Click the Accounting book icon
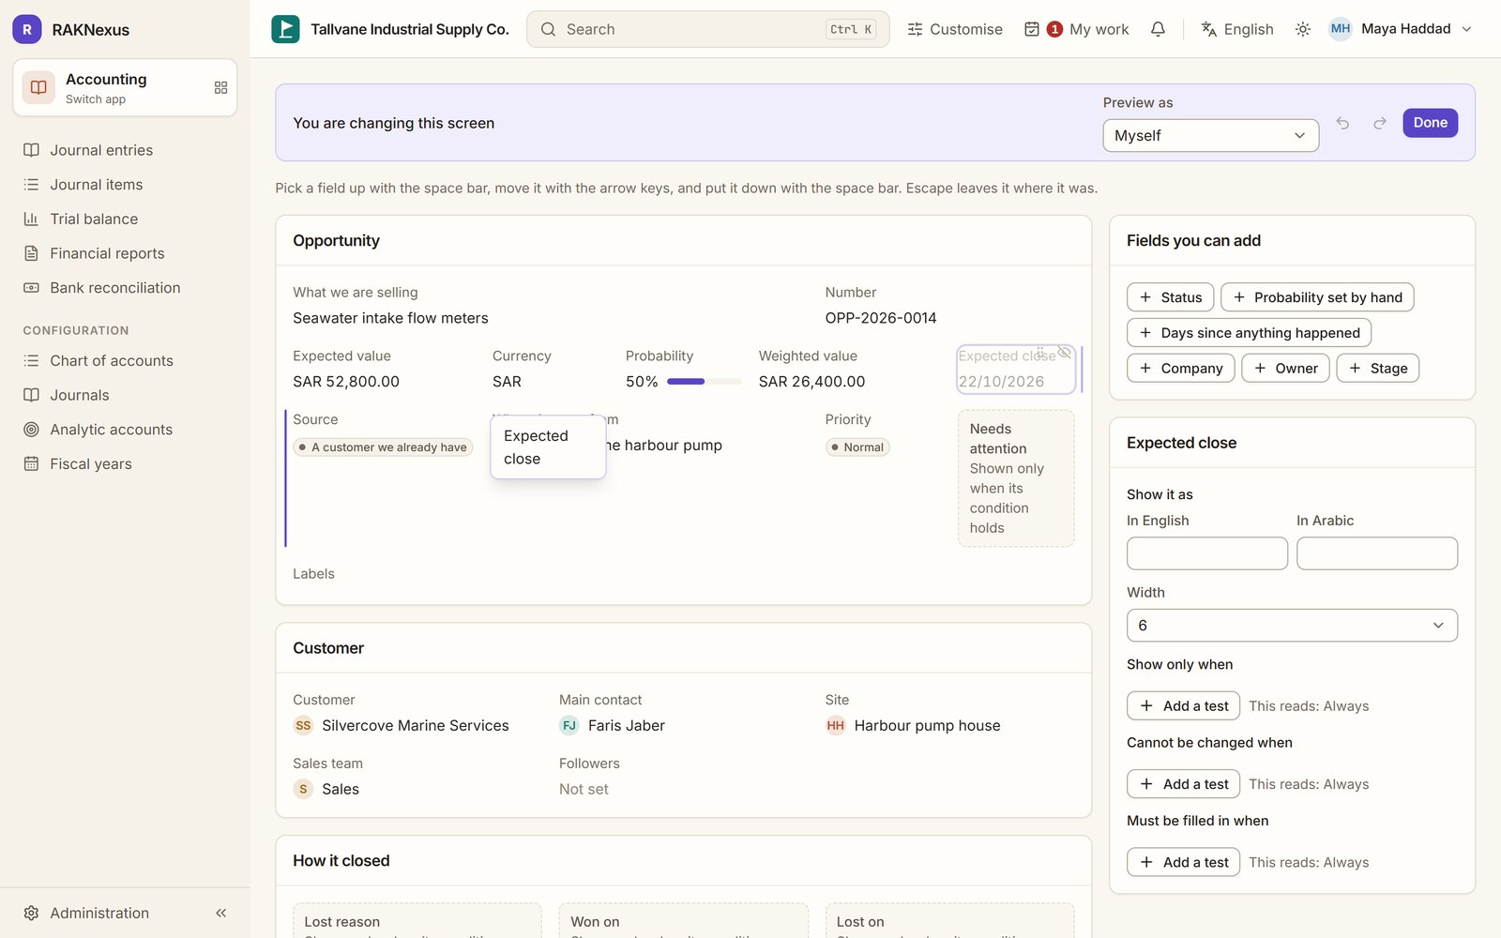The width and height of the screenshot is (1501, 938). (38, 87)
